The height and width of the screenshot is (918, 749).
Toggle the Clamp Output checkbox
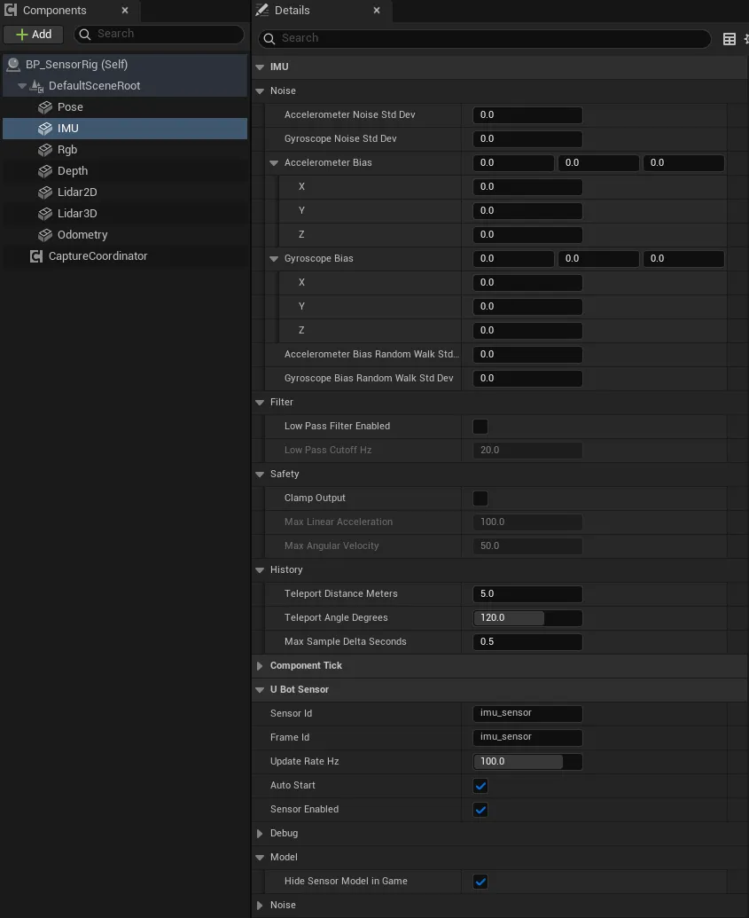pos(480,498)
